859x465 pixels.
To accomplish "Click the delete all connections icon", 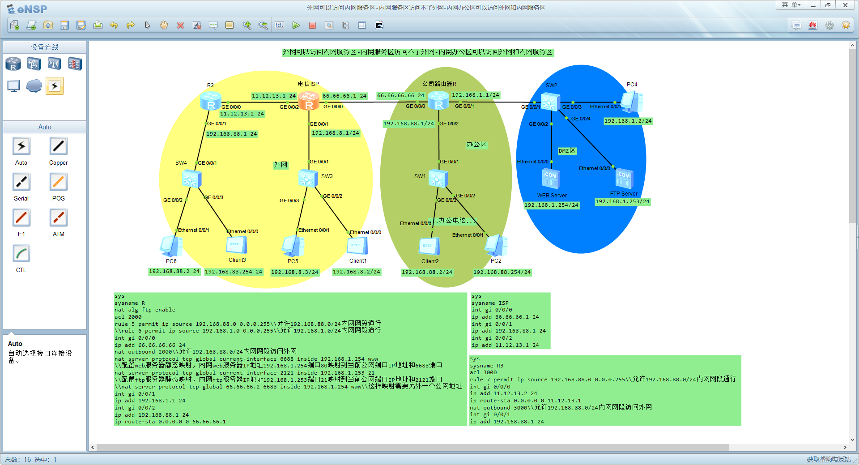I will click(x=197, y=25).
